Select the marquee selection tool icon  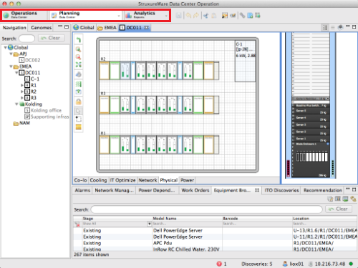pyautogui.click(x=79, y=119)
